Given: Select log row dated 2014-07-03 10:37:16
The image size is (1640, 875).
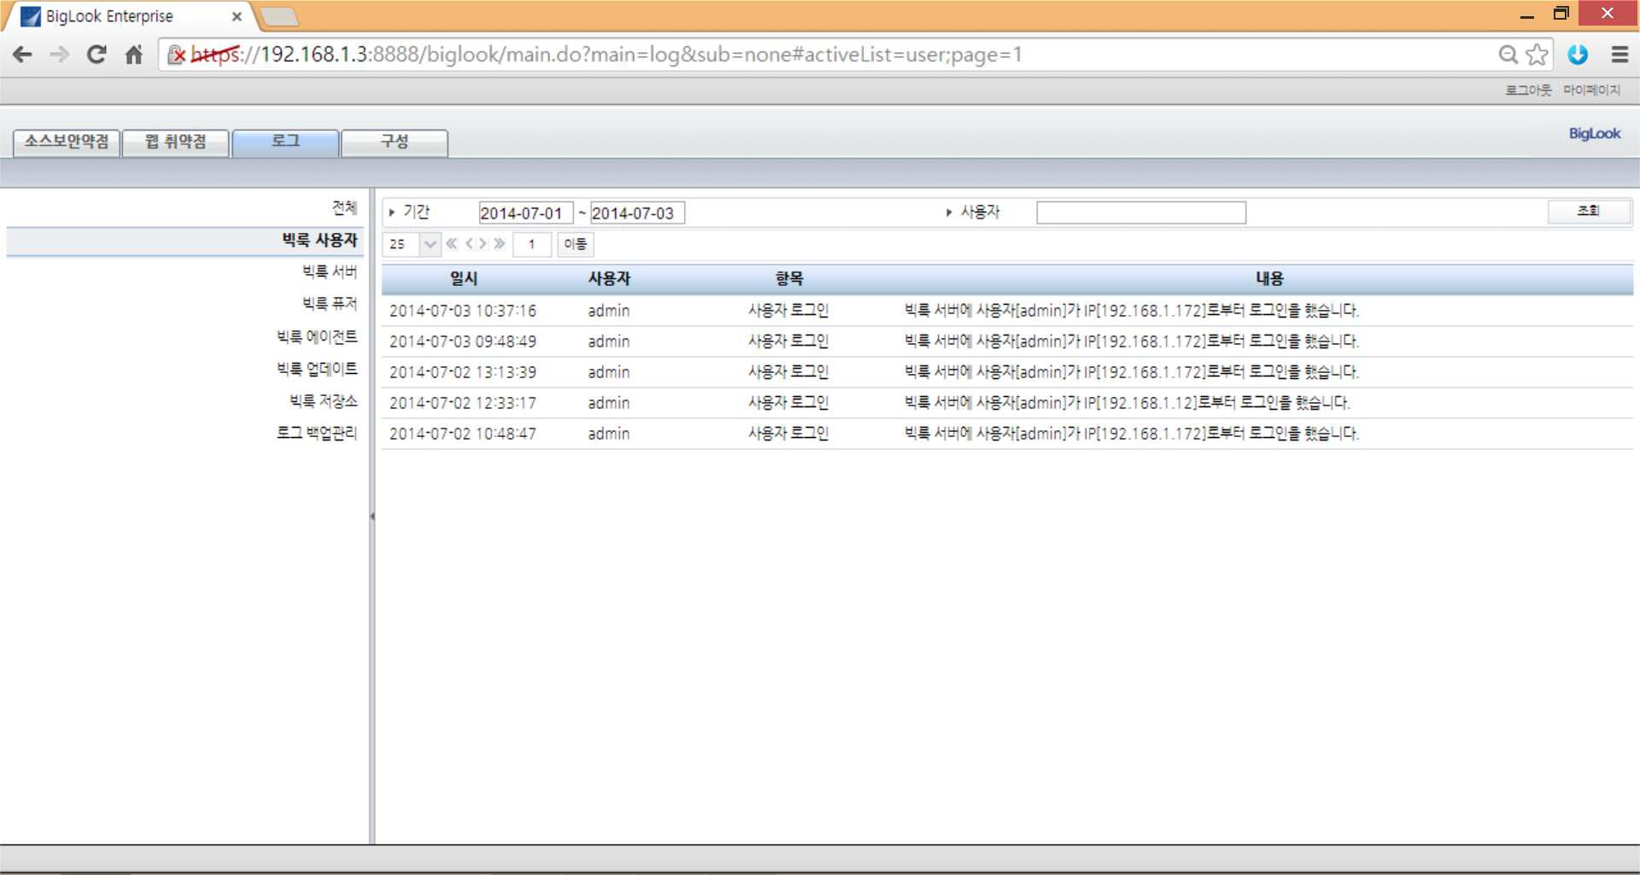Looking at the screenshot, I should (x=1007, y=311).
